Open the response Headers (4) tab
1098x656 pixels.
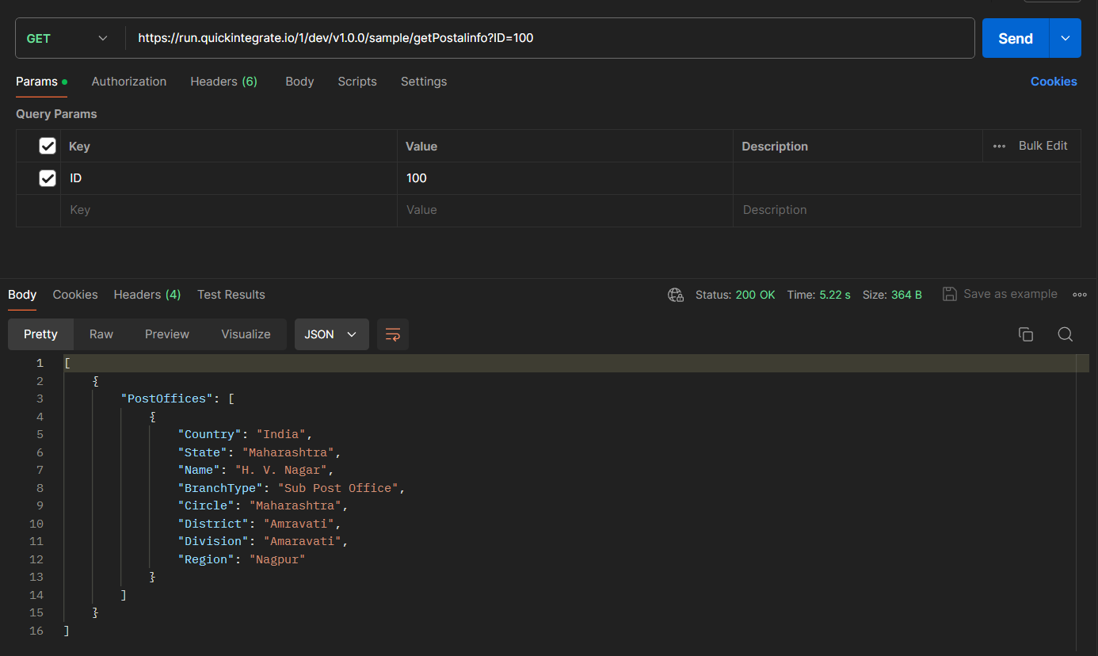tap(147, 295)
